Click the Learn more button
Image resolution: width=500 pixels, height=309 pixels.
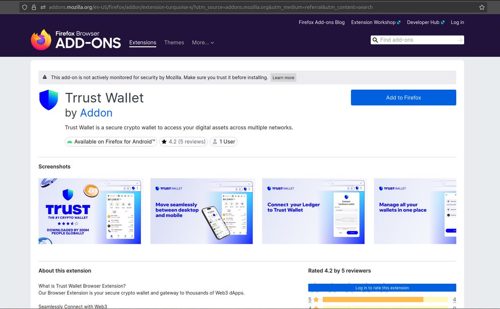pyautogui.click(x=283, y=78)
